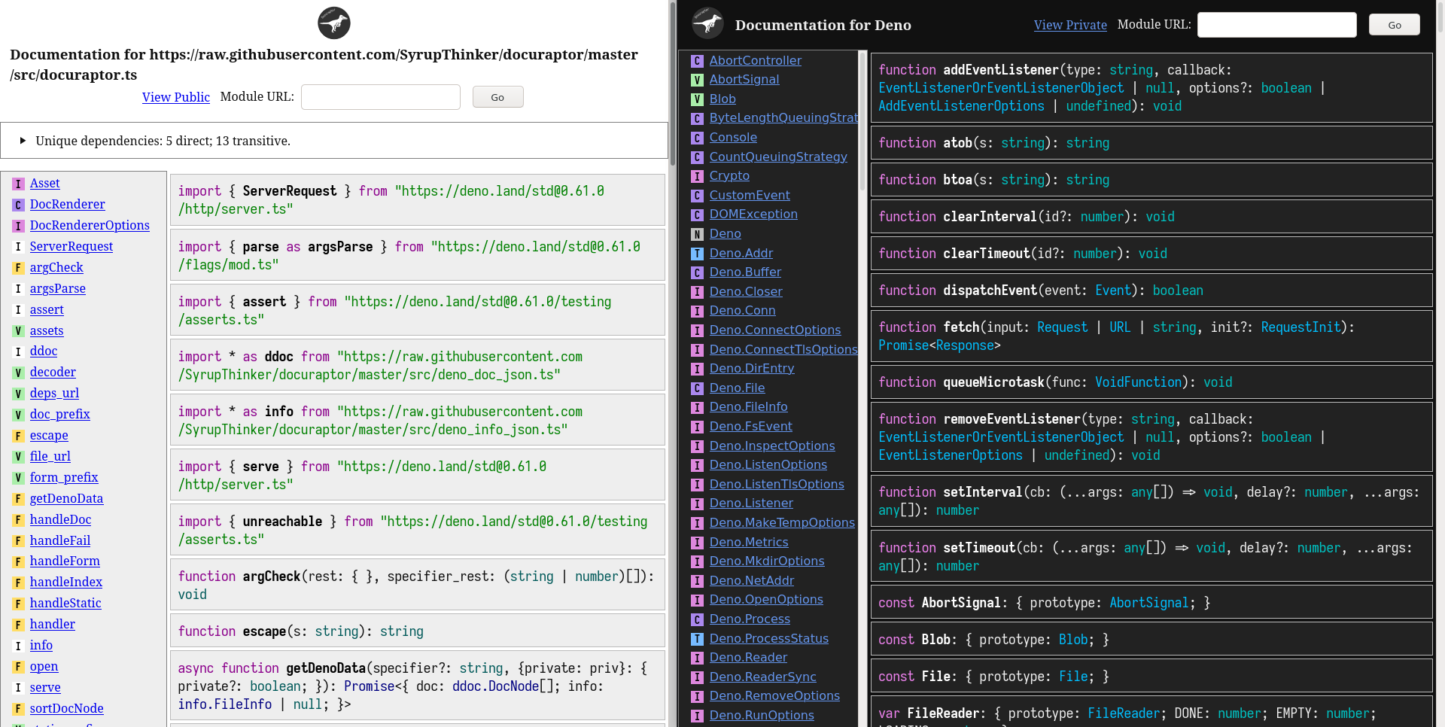
Task: Follow the RequestInit type link in fetch
Action: [x=1300, y=327]
